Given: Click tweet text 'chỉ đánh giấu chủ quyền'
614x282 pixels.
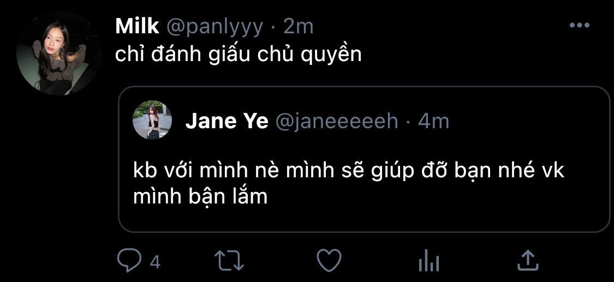Looking at the screenshot, I should point(238,56).
